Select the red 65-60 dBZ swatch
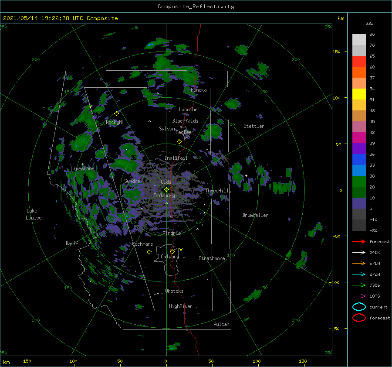The height and width of the screenshot is (367, 392). (359, 62)
